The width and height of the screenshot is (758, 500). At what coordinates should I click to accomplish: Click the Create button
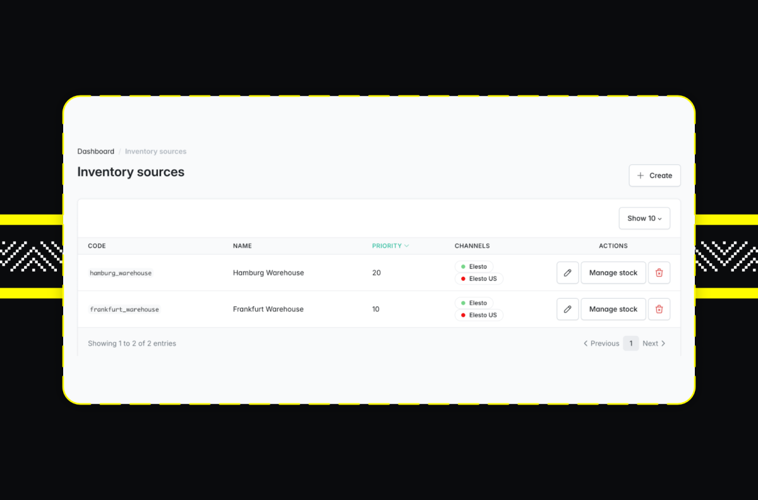point(654,175)
